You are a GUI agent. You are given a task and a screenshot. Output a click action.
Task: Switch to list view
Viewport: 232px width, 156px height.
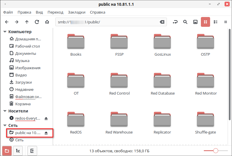[x=216, y=22]
